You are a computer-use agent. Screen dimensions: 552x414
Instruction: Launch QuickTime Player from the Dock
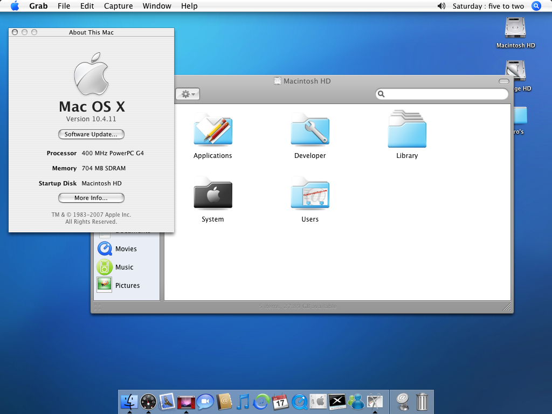coord(299,401)
